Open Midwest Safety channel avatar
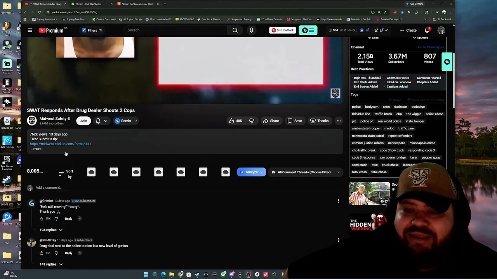The width and height of the screenshot is (497, 279). [32, 121]
